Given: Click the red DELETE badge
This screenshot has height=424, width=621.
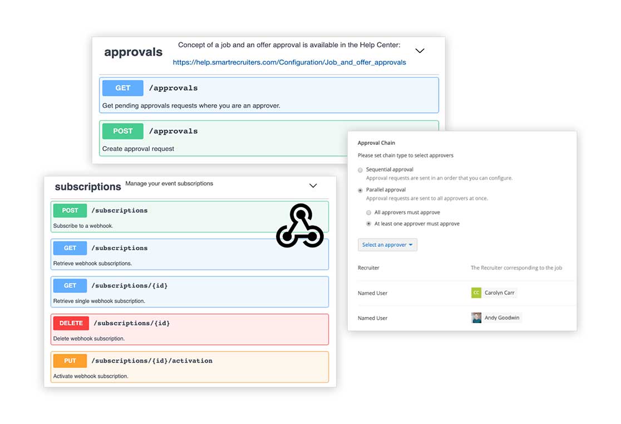Looking at the screenshot, I should (71, 323).
